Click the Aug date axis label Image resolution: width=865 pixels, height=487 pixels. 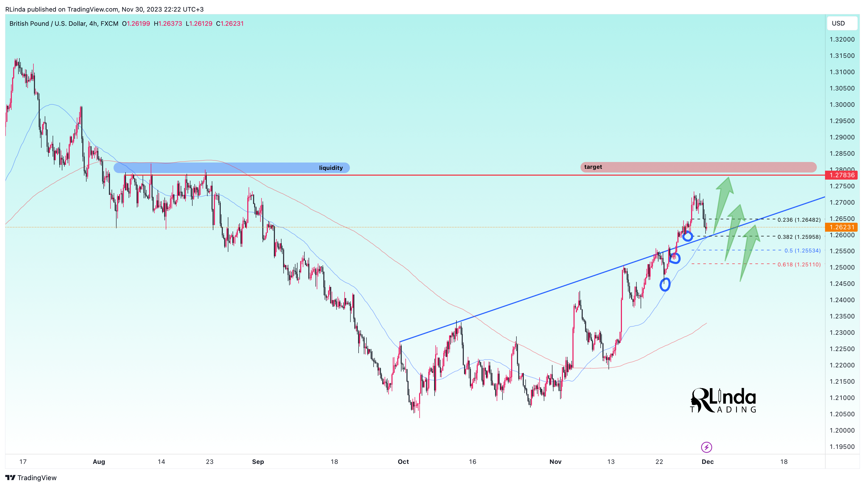[x=99, y=461]
